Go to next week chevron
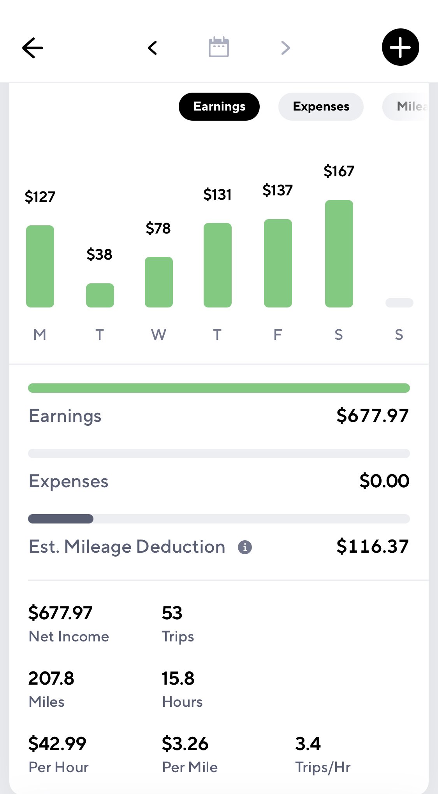Screen dimensions: 438x794 pos(286,48)
